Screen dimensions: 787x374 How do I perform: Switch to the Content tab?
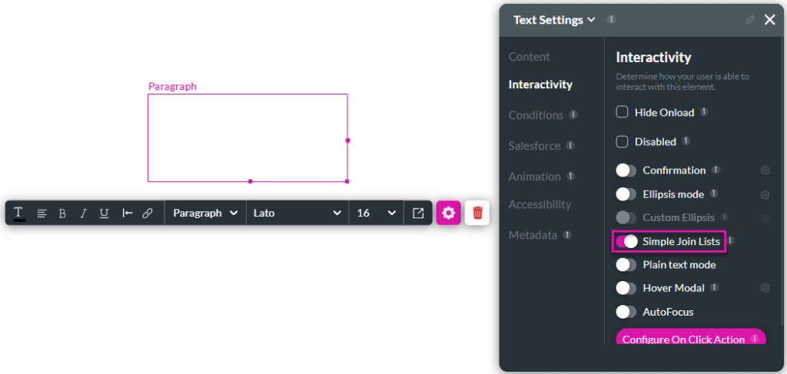(530, 57)
